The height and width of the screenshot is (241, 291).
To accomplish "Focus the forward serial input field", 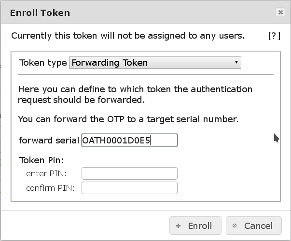I will pyautogui.click(x=129, y=141).
